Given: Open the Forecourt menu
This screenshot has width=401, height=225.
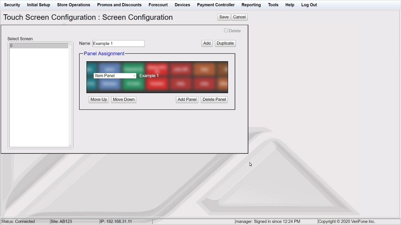Looking at the screenshot, I should [158, 5].
